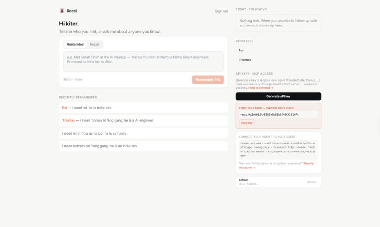The width and height of the screenshot is (380, 227).
Task: Click the default key name entry
Action: pyautogui.click(x=244, y=180)
